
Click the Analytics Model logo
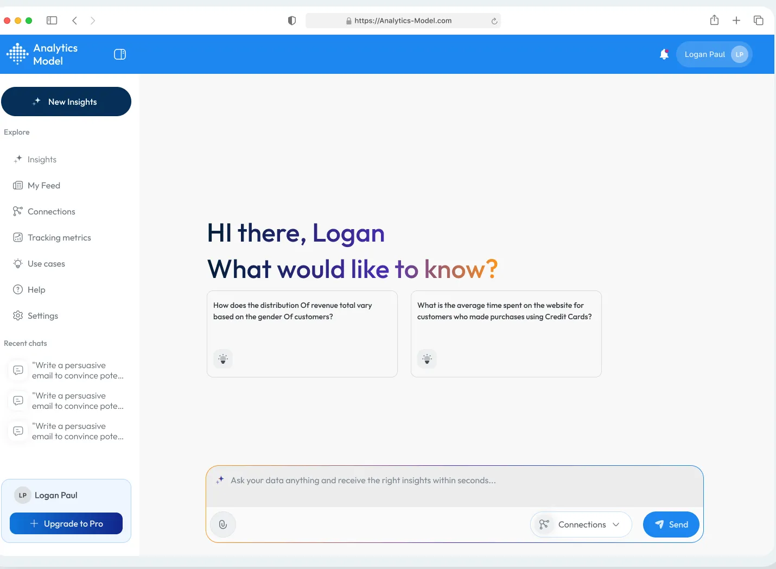click(42, 54)
